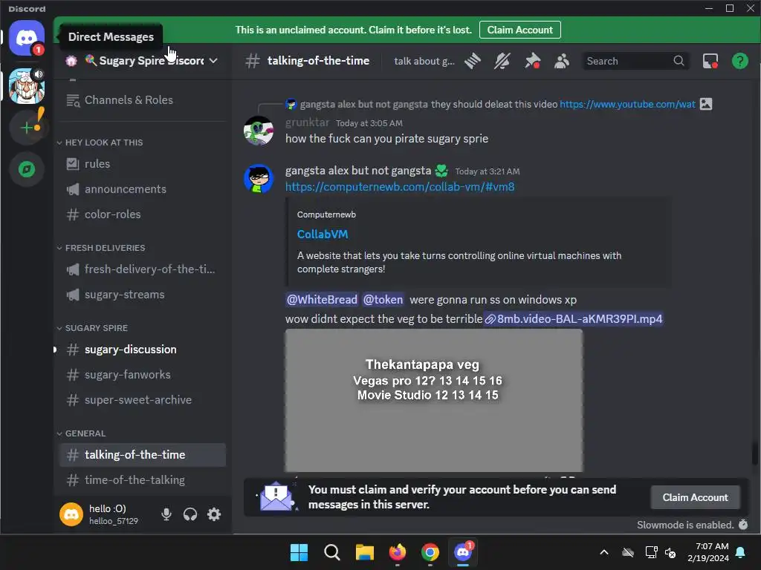Click Claim Account in green banner
761x570 pixels.
point(519,30)
